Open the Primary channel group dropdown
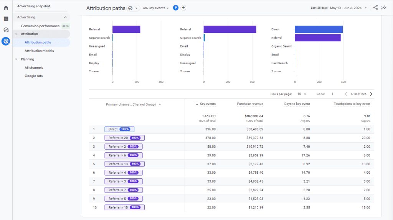Screen dimensions: 393x220 [x=133, y=104]
